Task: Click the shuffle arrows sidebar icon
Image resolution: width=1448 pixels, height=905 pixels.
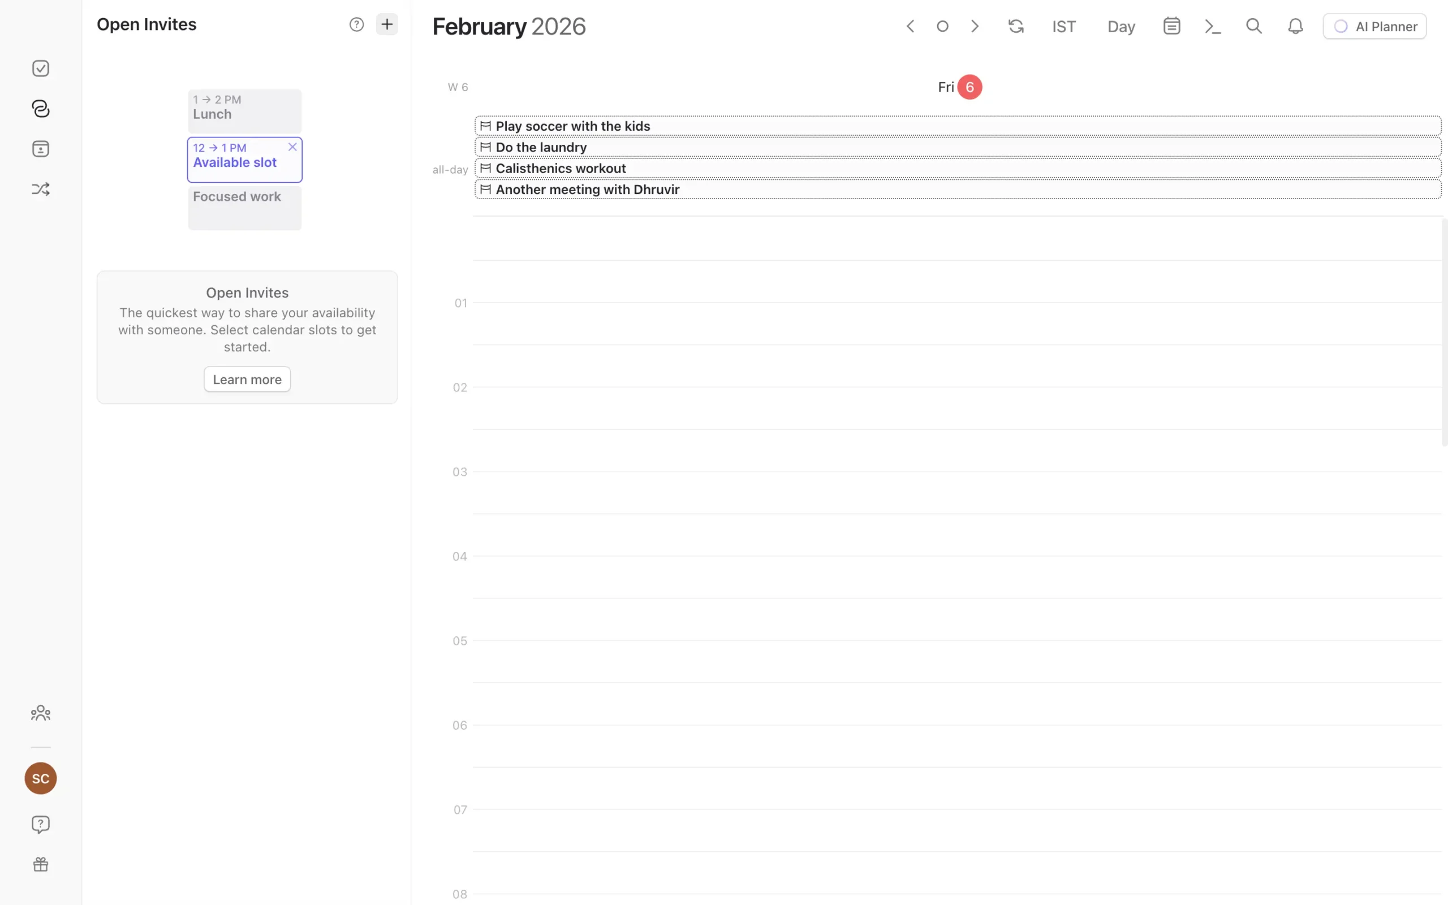Action: pos(41,189)
